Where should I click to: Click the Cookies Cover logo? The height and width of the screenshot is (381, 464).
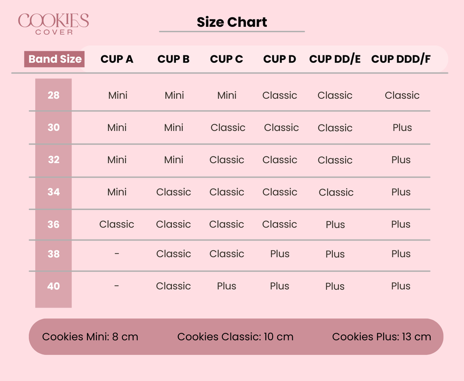coord(53,23)
